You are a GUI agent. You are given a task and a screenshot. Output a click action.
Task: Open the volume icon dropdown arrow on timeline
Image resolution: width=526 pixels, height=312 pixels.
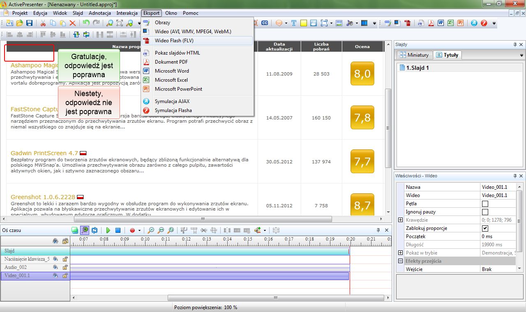(265, 231)
